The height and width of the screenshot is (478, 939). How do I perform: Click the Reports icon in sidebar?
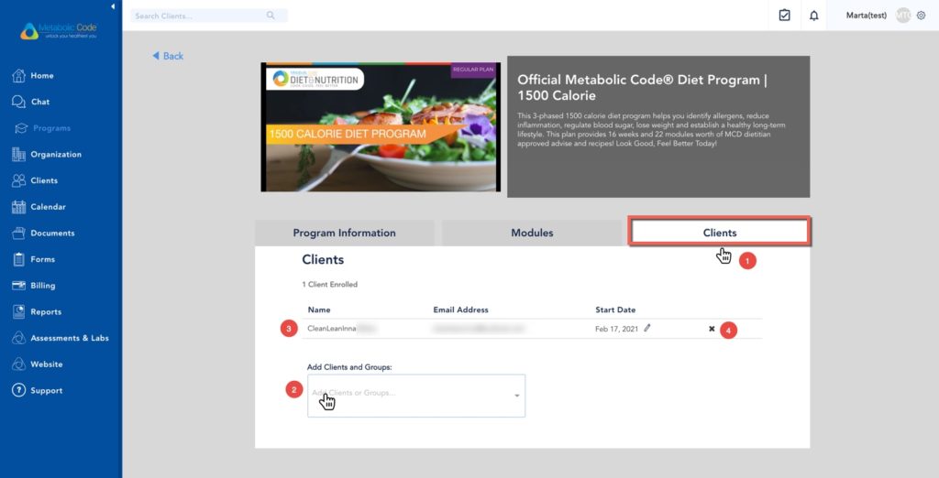click(18, 311)
